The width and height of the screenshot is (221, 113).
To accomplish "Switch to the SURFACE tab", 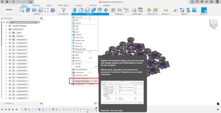I will click(36, 5).
